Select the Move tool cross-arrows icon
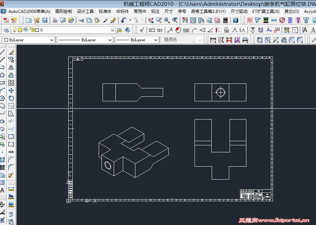The image size is (316, 225). coord(11,90)
